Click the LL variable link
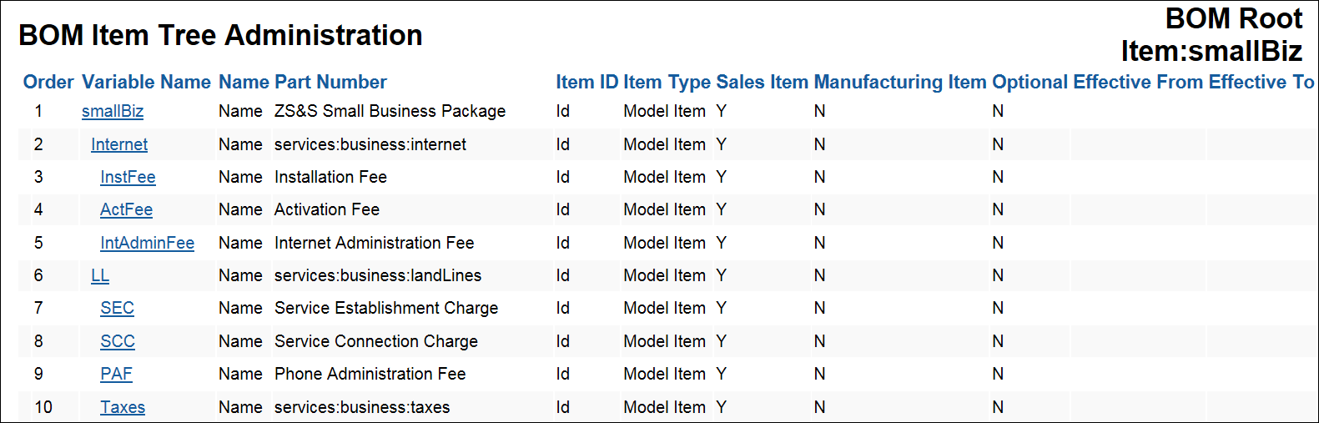1319x423 pixels. [x=100, y=275]
